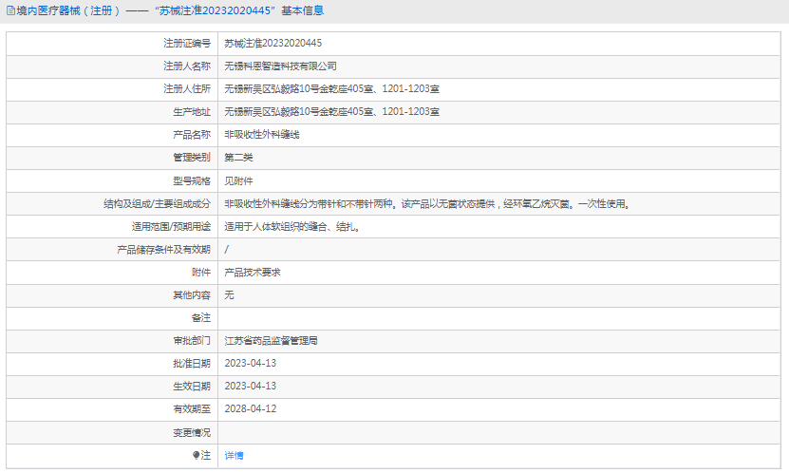Click the 注册人名称 label
Screen dimensions: 789x473
pyautogui.click(x=187, y=66)
